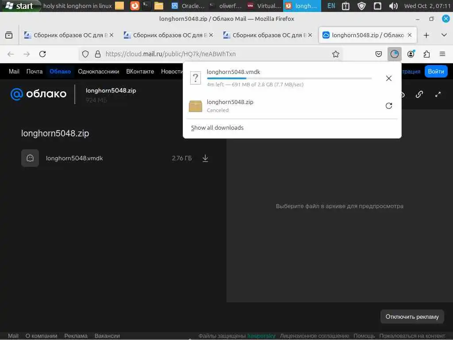Click the zip folder icon in downloads panel
453x340 pixels.
pos(196,106)
